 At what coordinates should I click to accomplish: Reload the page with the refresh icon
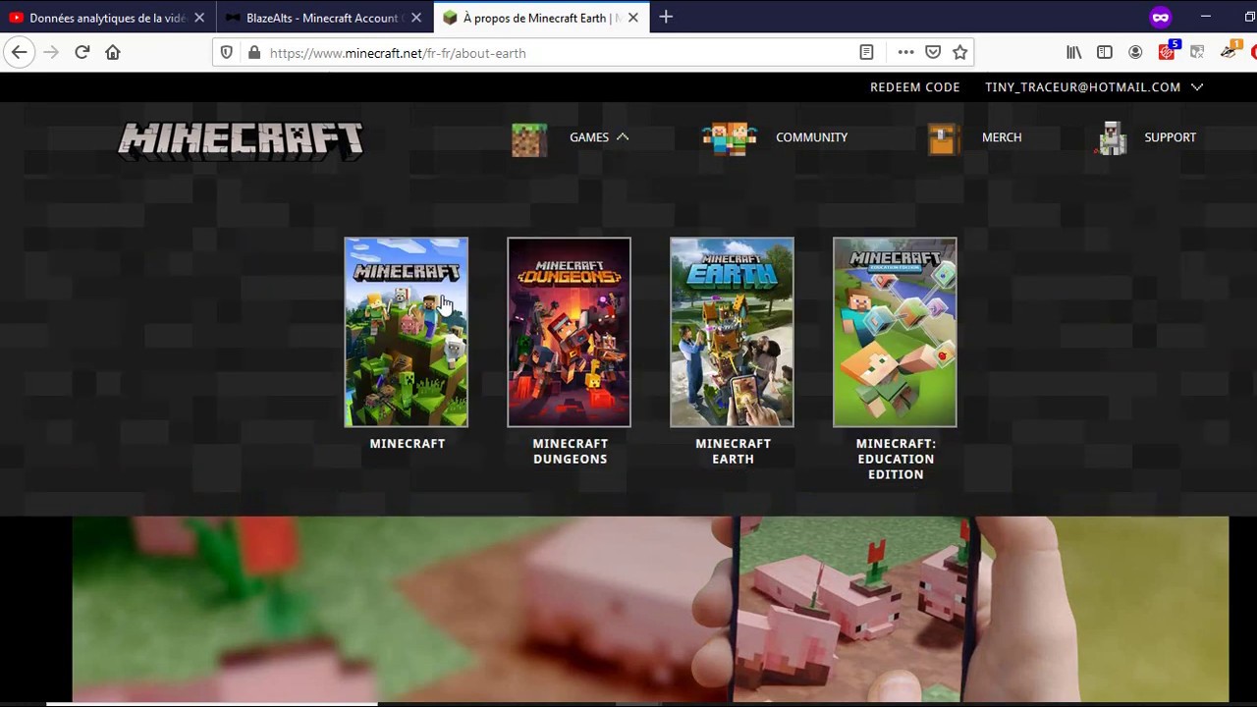pos(82,53)
